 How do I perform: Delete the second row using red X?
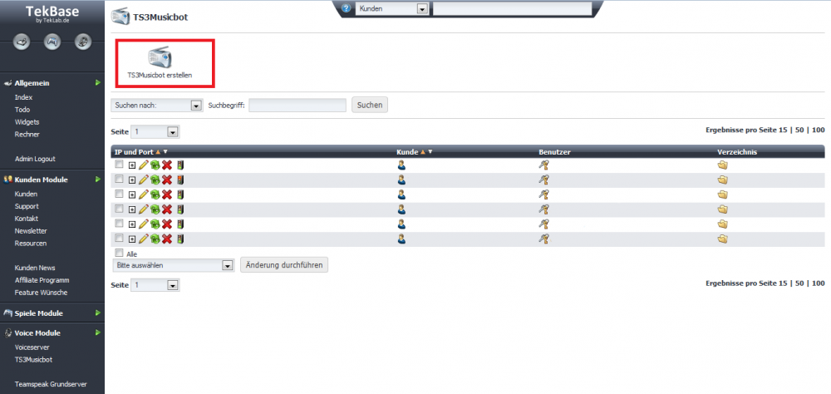167,180
